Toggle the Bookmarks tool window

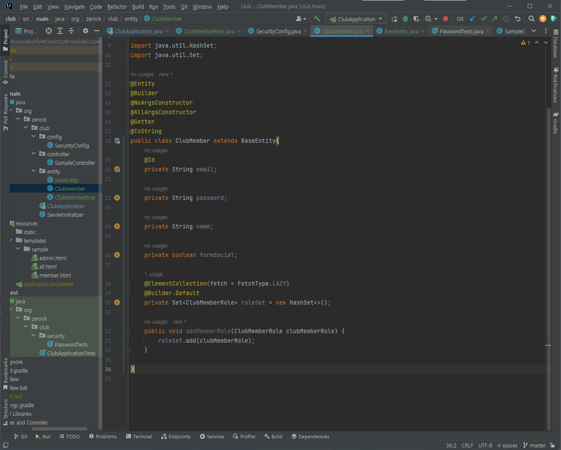[5, 373]
